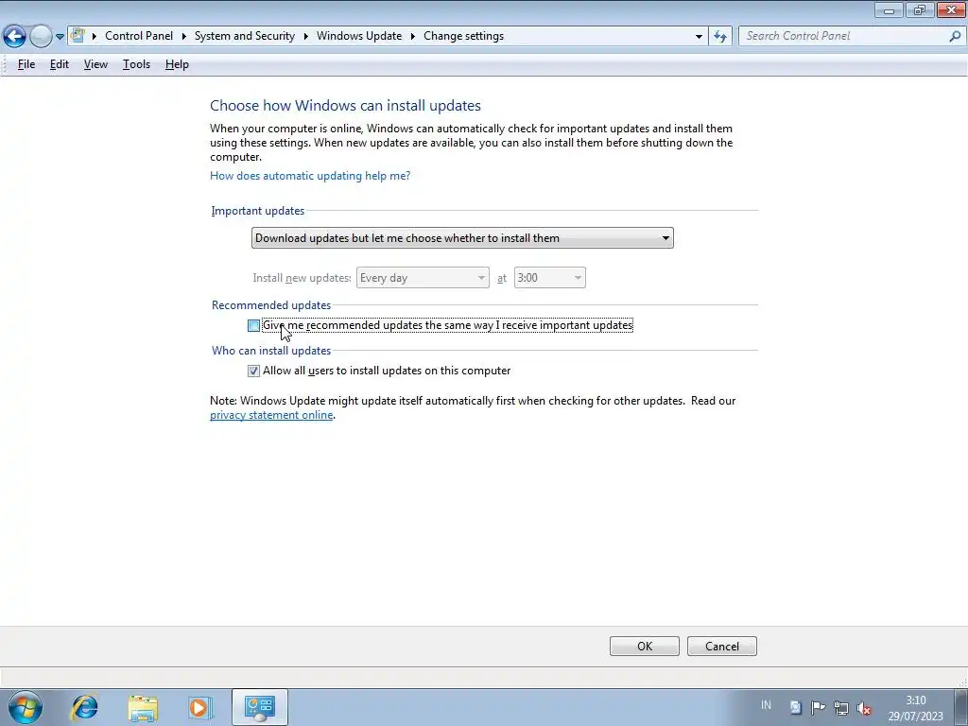Click the IN language indicator
968x726 pixels.
pyautogui.click(x=766, y=705)
